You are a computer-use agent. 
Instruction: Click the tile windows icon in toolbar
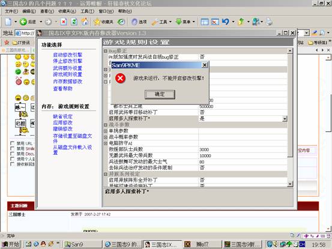[205, 22]
